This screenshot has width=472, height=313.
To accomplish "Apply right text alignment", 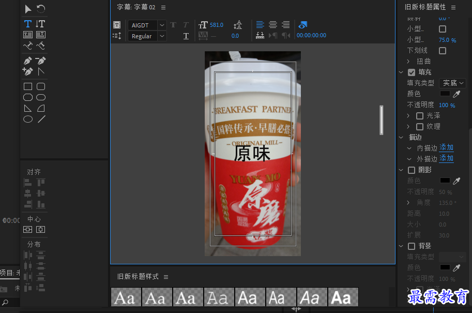I will coord(286,24).
